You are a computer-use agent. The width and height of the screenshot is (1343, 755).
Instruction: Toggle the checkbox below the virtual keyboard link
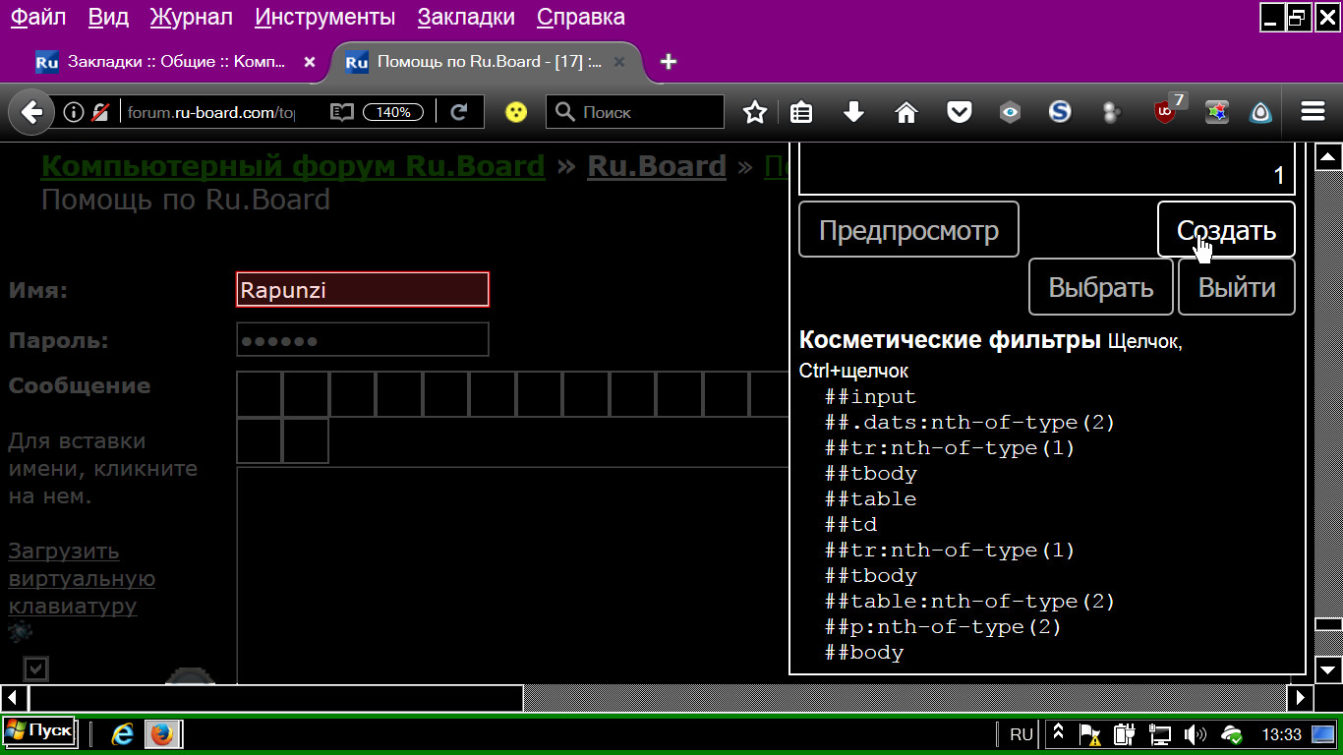pyautogui.click(x=36, y=669)
